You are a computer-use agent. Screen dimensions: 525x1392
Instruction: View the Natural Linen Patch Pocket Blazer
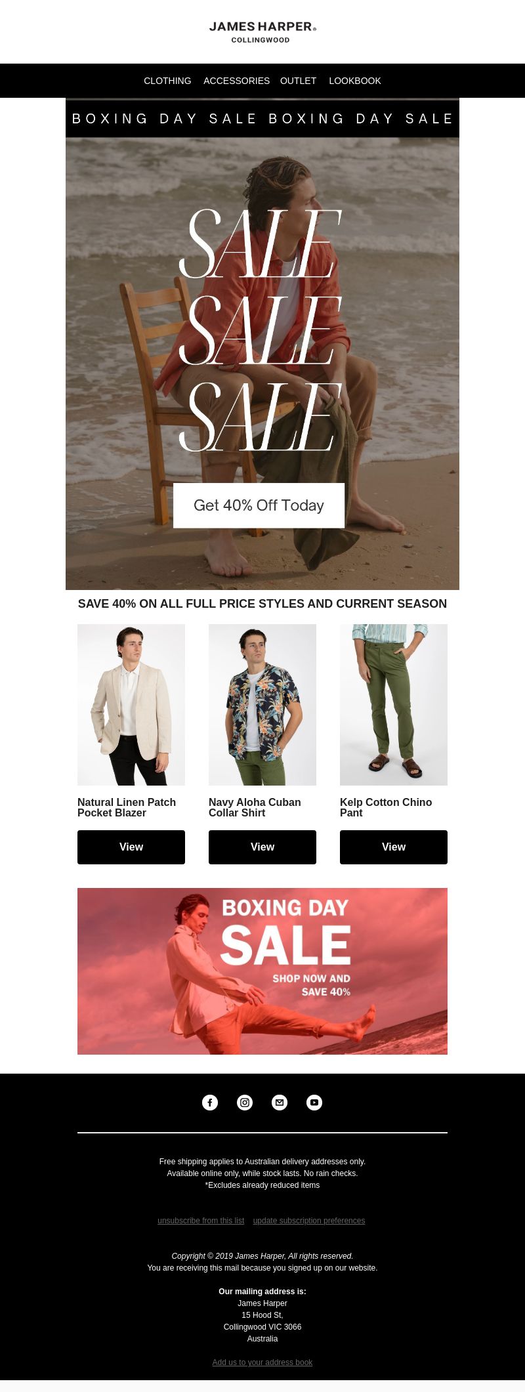tap(131, 847)
